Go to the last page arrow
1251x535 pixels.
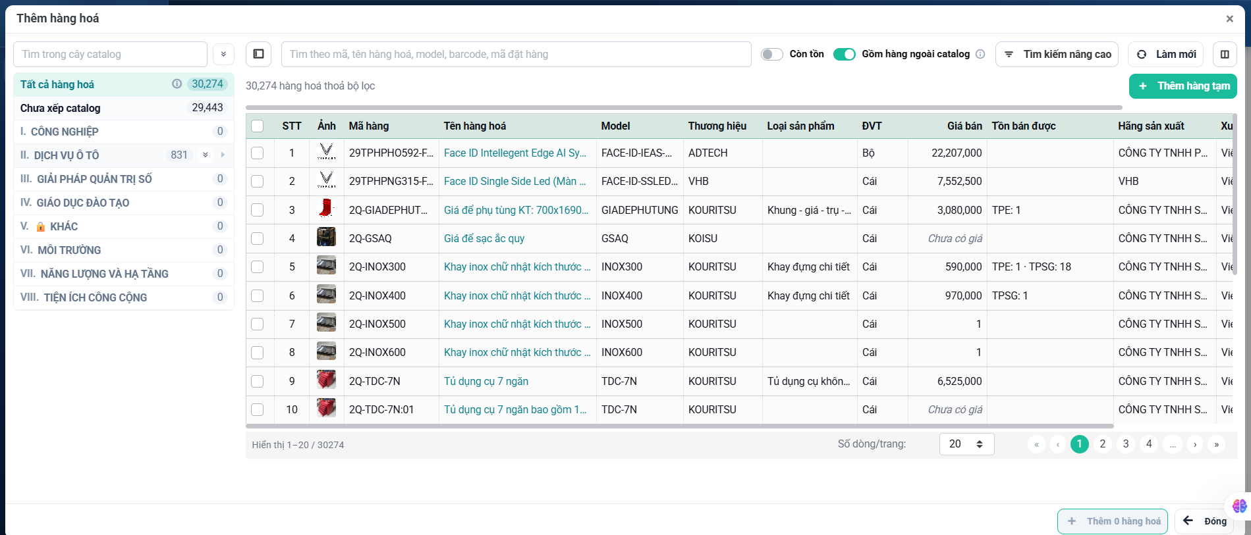1216,444
